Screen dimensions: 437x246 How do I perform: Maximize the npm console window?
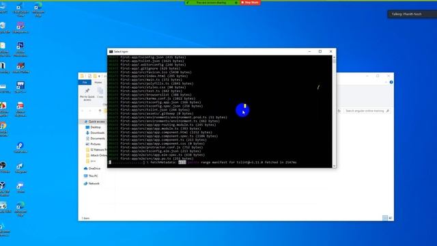pos(320,52)
